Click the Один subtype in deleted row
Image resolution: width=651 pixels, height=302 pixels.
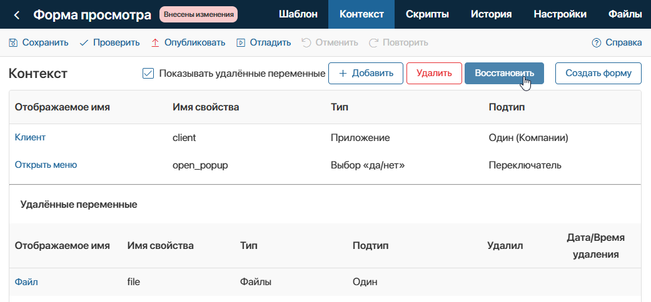pos(365,282)
